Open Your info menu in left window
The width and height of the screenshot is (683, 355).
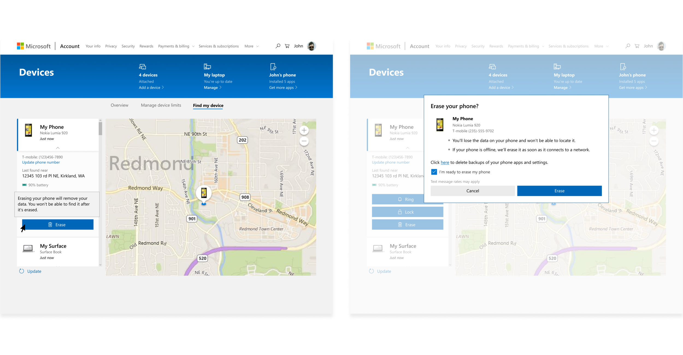(x=93, y=46)
